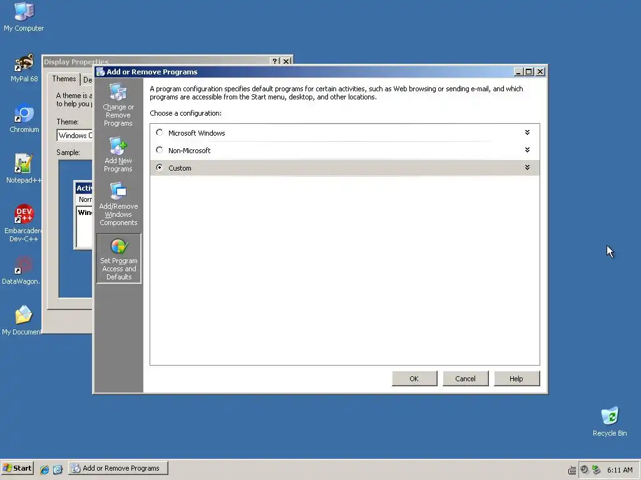Open My Documents folder icon
Viewport: 641px width, 480px height.
pos(21,321)
